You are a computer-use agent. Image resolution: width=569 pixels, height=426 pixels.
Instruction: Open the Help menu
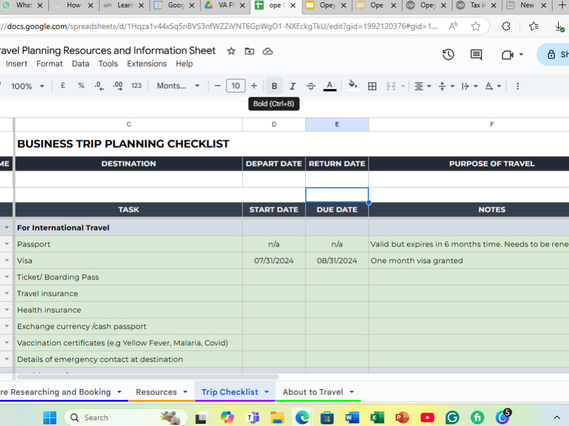(x=184, y=64)
